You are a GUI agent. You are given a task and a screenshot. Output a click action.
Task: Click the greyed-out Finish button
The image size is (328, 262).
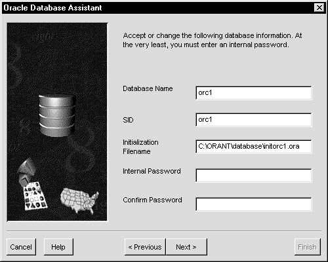(x=308, y=247)
